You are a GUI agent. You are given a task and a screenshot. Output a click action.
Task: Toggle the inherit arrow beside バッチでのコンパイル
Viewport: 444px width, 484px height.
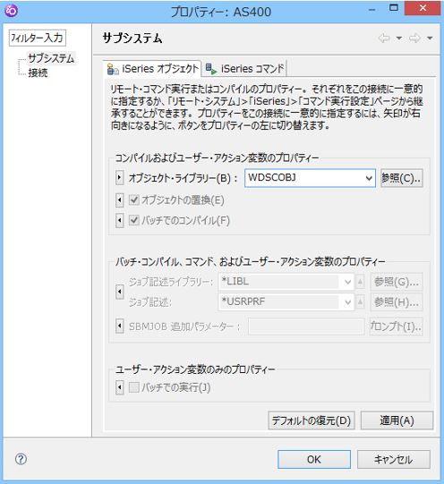[119, 220]
